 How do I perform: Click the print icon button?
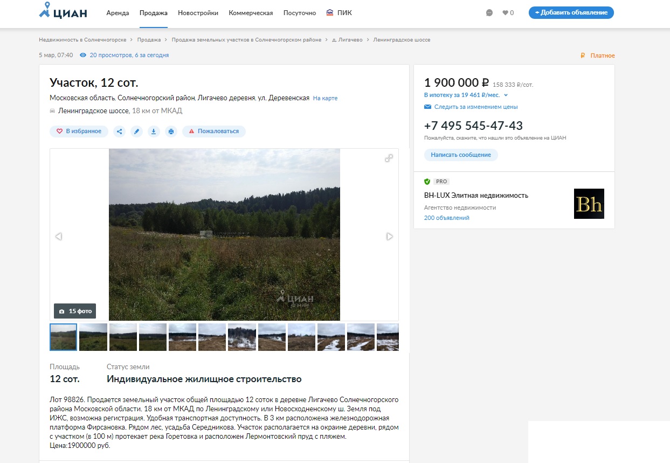(x=171, y=131)
